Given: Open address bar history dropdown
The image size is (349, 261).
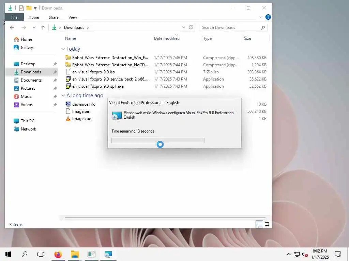Looking at the screenshot, I should (x=183, y=27).
